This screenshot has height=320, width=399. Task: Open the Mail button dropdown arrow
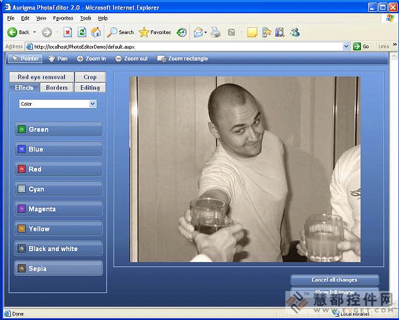click(206, 33)
